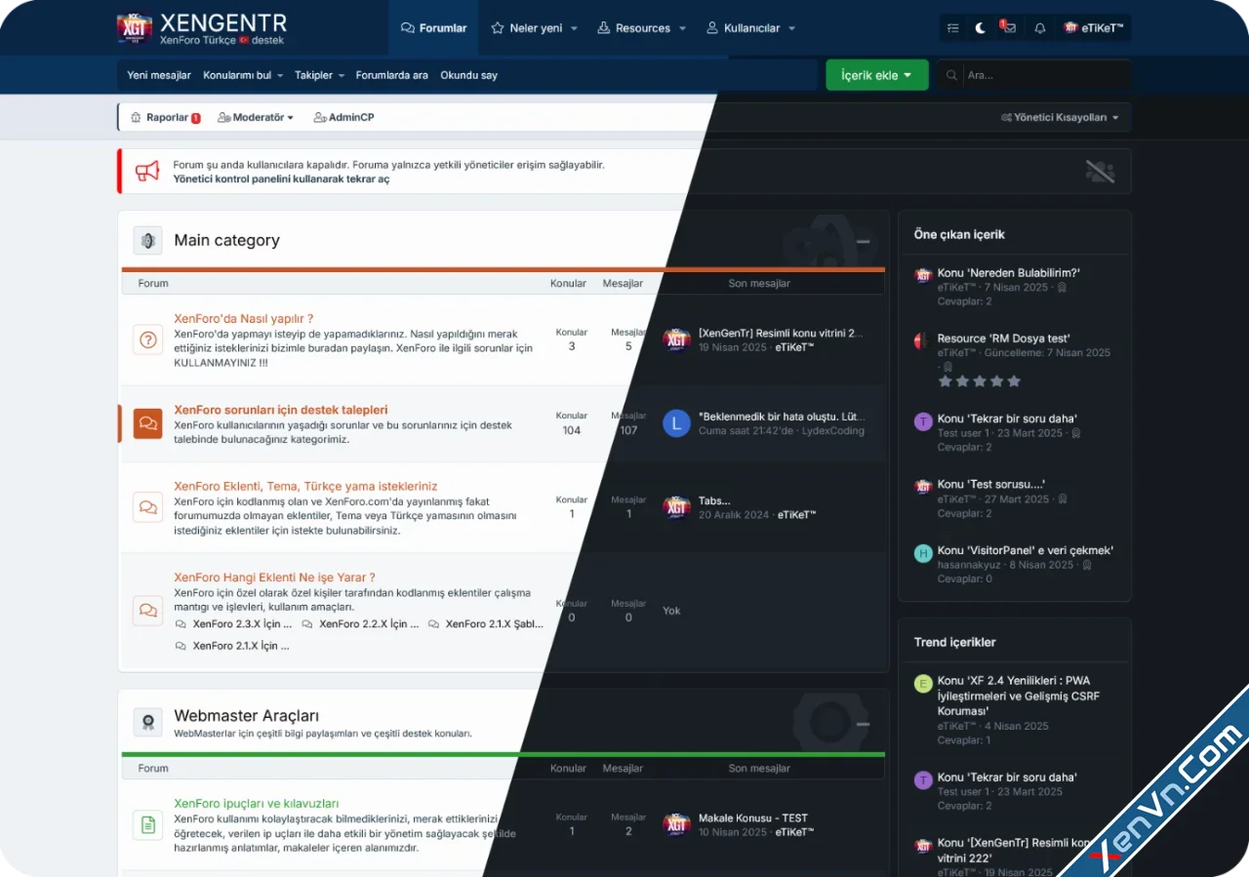
Task: Expand the Resources menu
Action: pyautogui.click(x=641, y=28)
